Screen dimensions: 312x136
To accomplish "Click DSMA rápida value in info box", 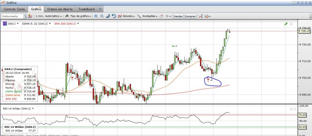I will point(30,91).
